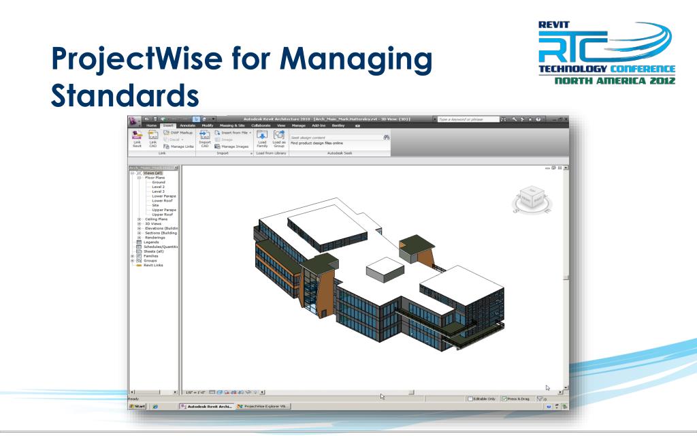
Task: Click the Import CAD tool
Action: coord(205,139)
